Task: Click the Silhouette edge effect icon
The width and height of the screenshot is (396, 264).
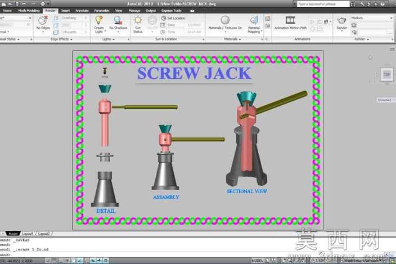Action: pyautogui.click(x=56, y=32)
